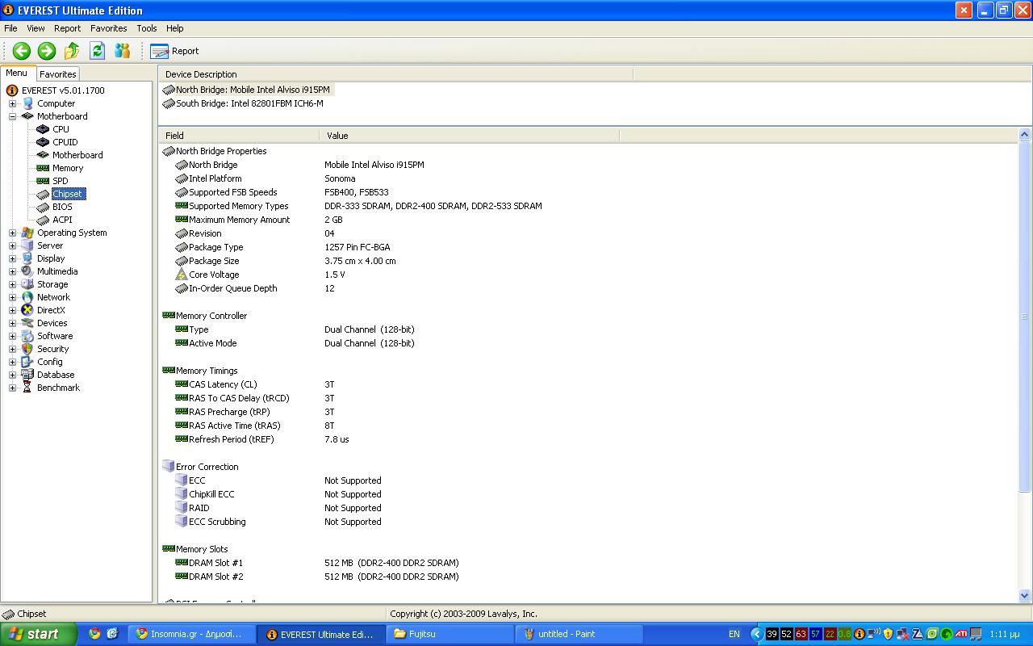Click the Core Voltage warning icon
The width and height of the screenshot is (1033, 646).
(x=182, y=275)
